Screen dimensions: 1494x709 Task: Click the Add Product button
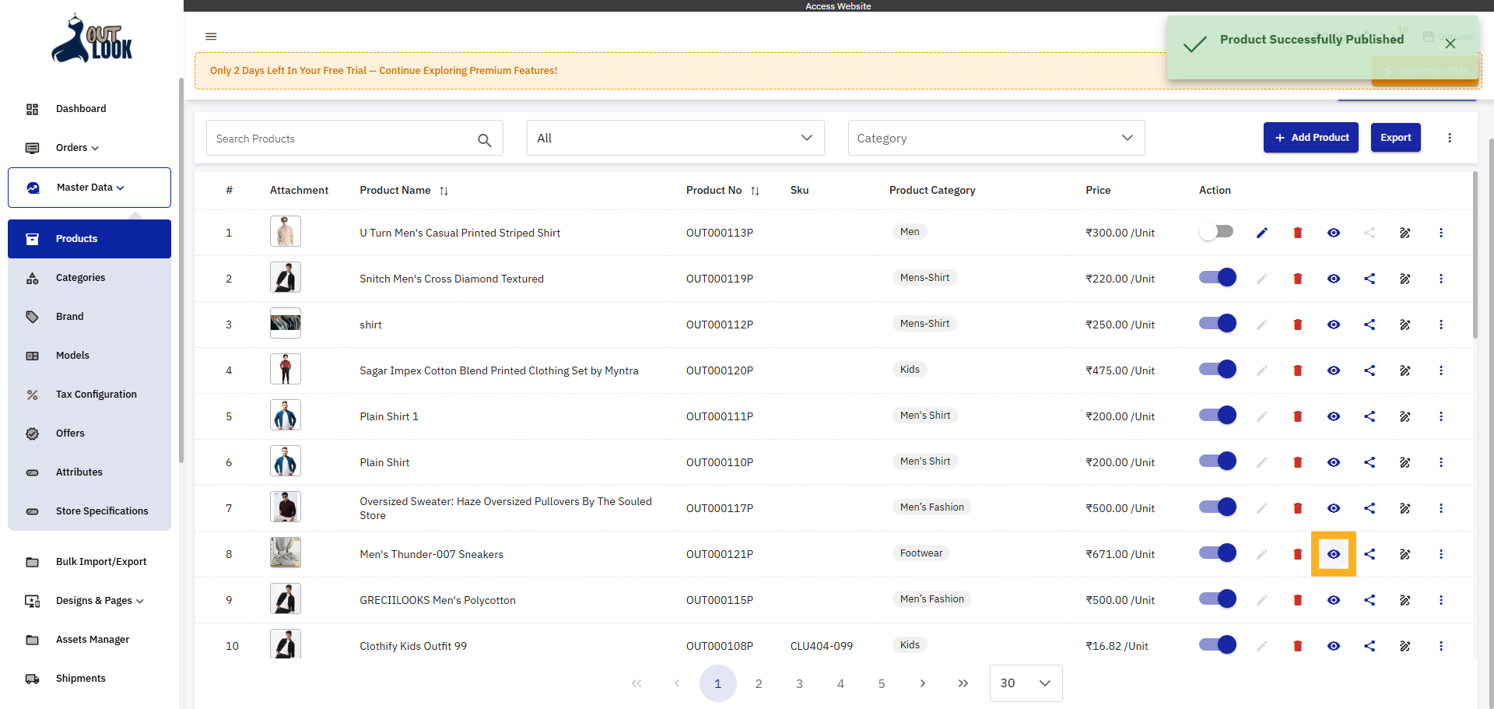pos(1310,137)
